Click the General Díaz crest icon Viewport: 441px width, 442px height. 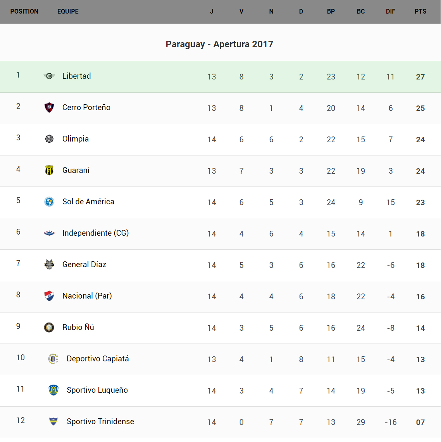pyautogui.click(x=49, y=264)
